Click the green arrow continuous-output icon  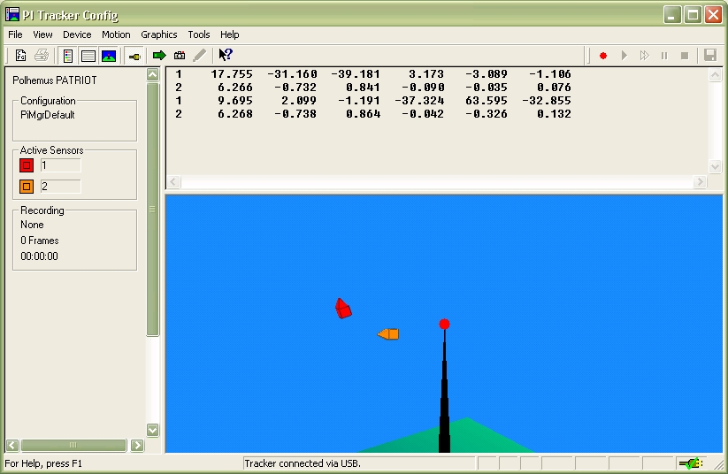159,56
